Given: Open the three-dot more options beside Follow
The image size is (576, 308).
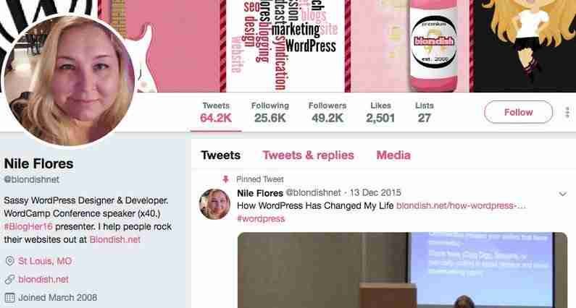Looking at the screenshot, I should point(567,112).
